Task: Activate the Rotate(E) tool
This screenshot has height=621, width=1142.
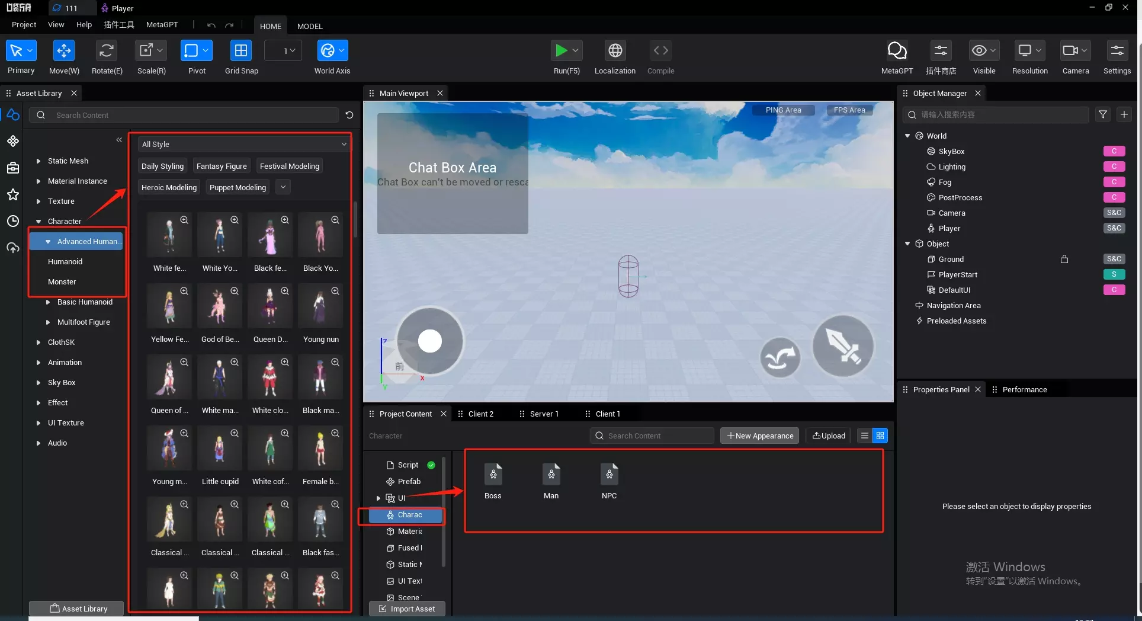Action: [x=107, y=51]
